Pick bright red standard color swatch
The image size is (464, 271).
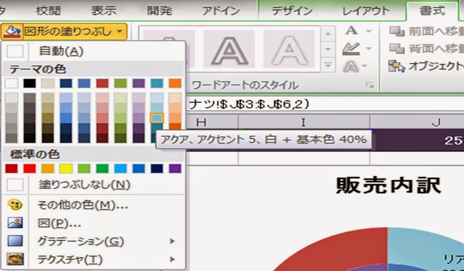[x=30, y=169]
